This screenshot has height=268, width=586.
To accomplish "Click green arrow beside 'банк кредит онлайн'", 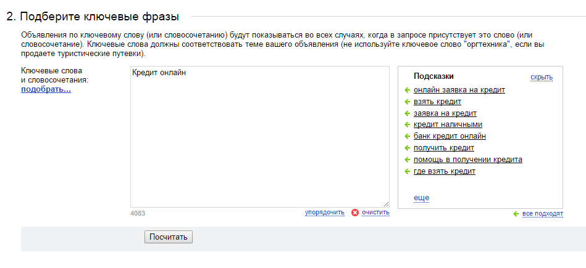I will tap(407, 136).
